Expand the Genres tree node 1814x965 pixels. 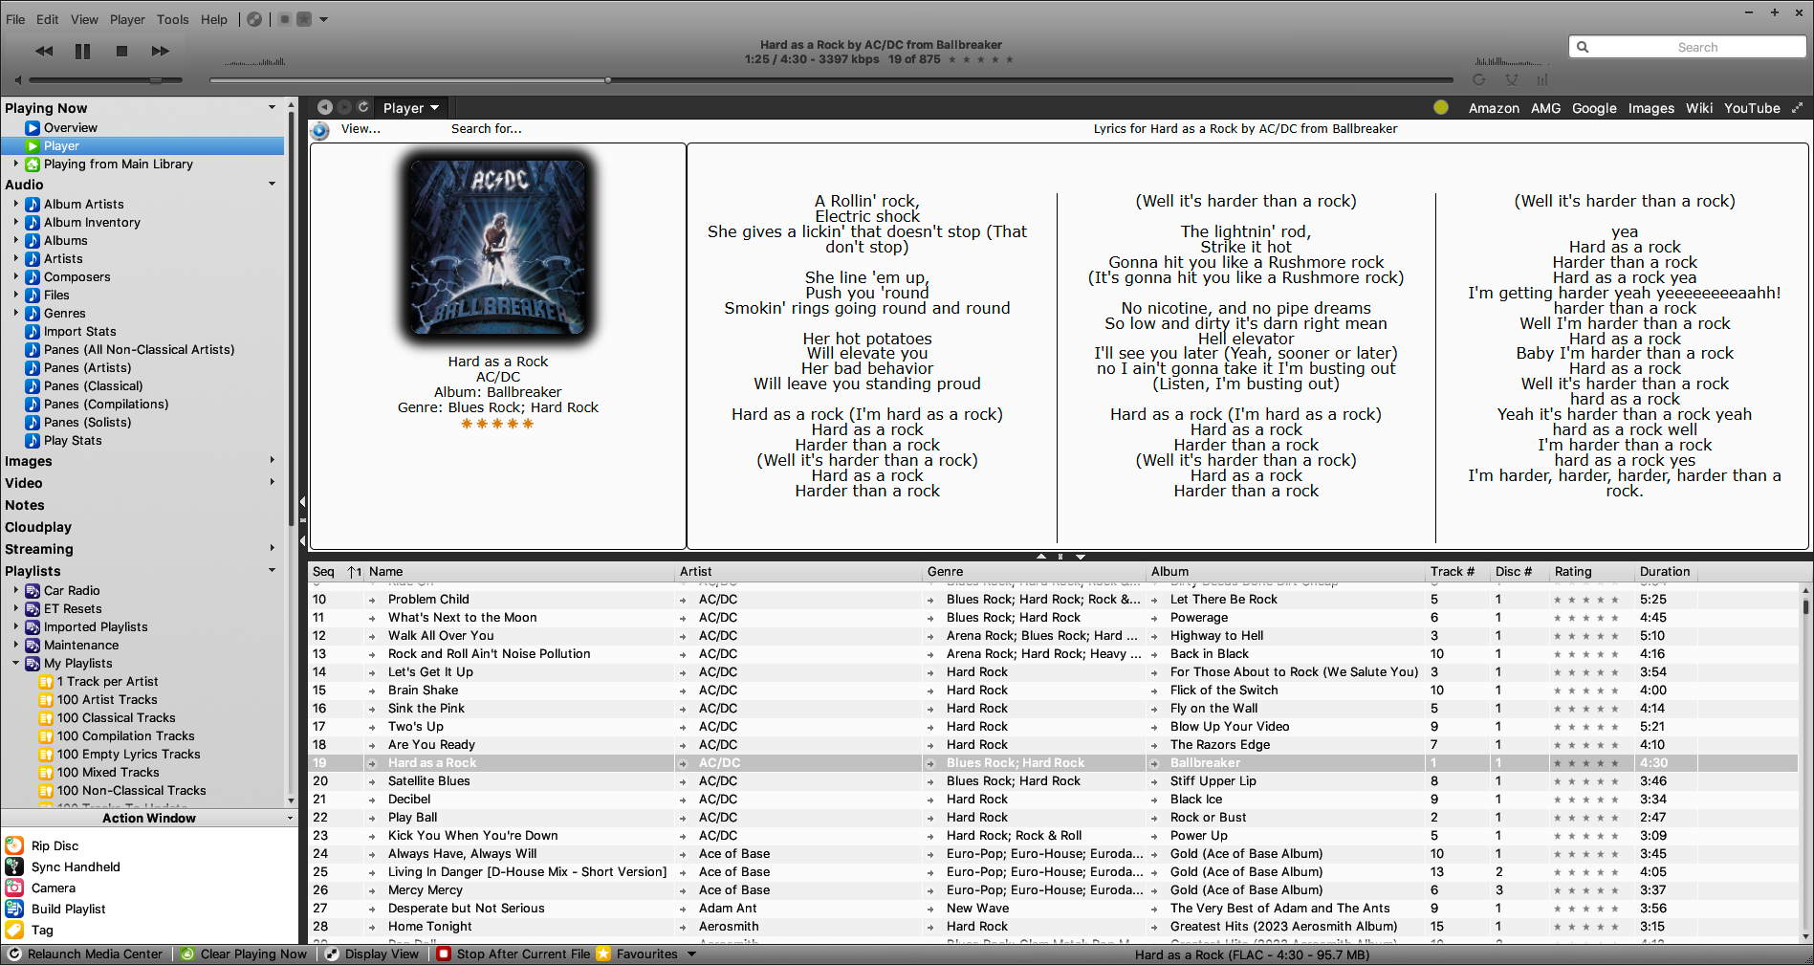[x=15, y=313]
